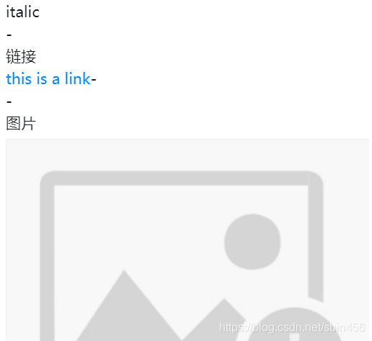Click the word "this" in the blue hyperlink
The width and height of the screenshot is (372, 341).
(x=19, y=78)
